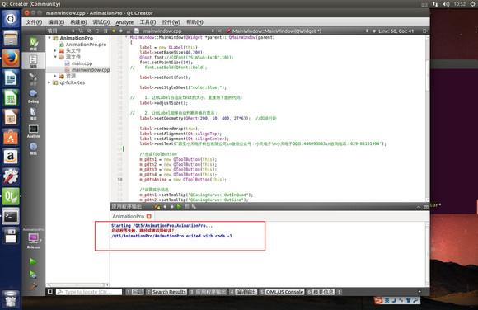Jump to the previous item in the output pane
This screenshot has height=310, width=478.
click(x=165, y=207)
